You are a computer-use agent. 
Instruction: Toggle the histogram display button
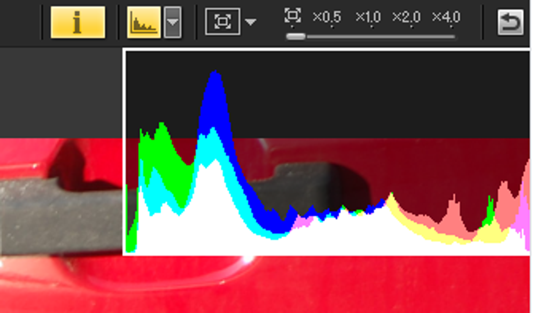click(x=144, y=22)
